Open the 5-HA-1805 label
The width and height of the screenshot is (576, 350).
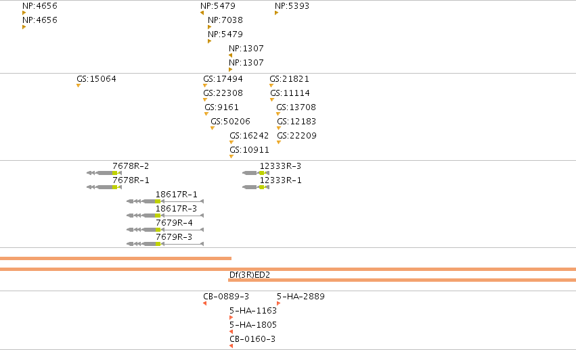(x=253, y=325)
